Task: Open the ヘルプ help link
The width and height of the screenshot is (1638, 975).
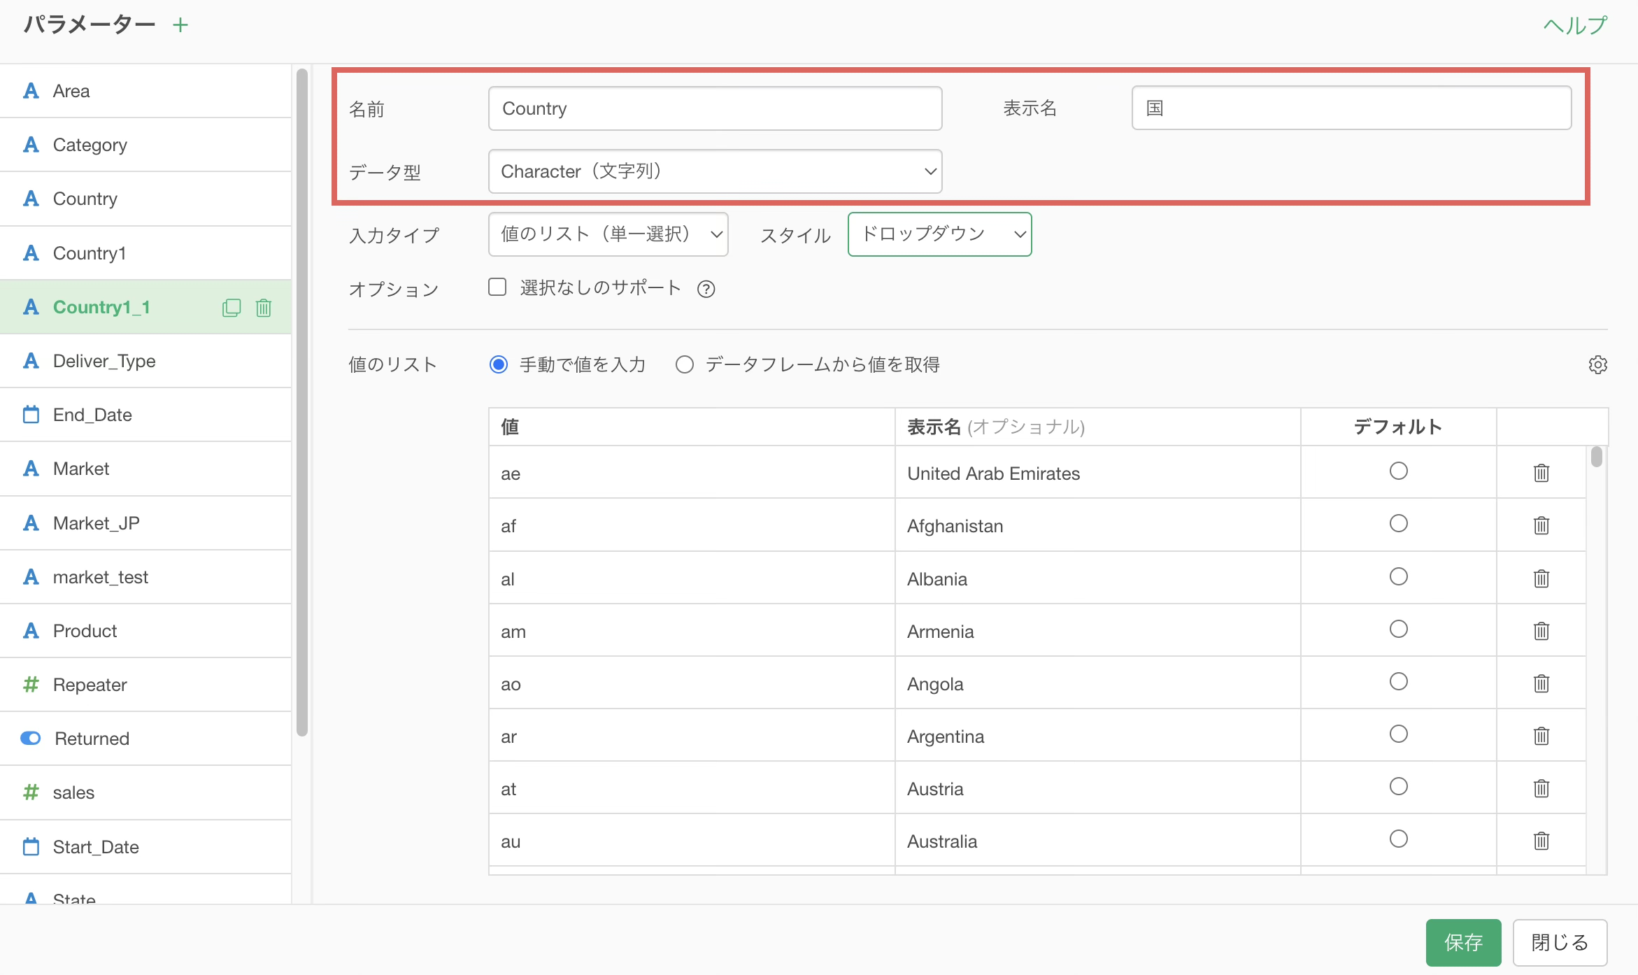Action: coord(1575,26)
